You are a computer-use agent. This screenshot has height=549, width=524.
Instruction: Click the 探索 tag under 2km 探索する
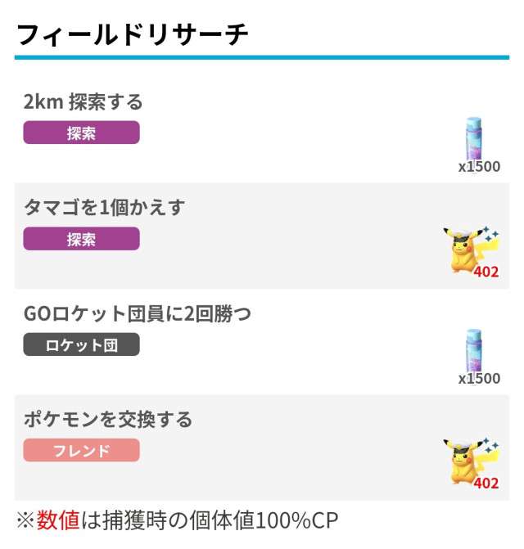tap(81, 133)
